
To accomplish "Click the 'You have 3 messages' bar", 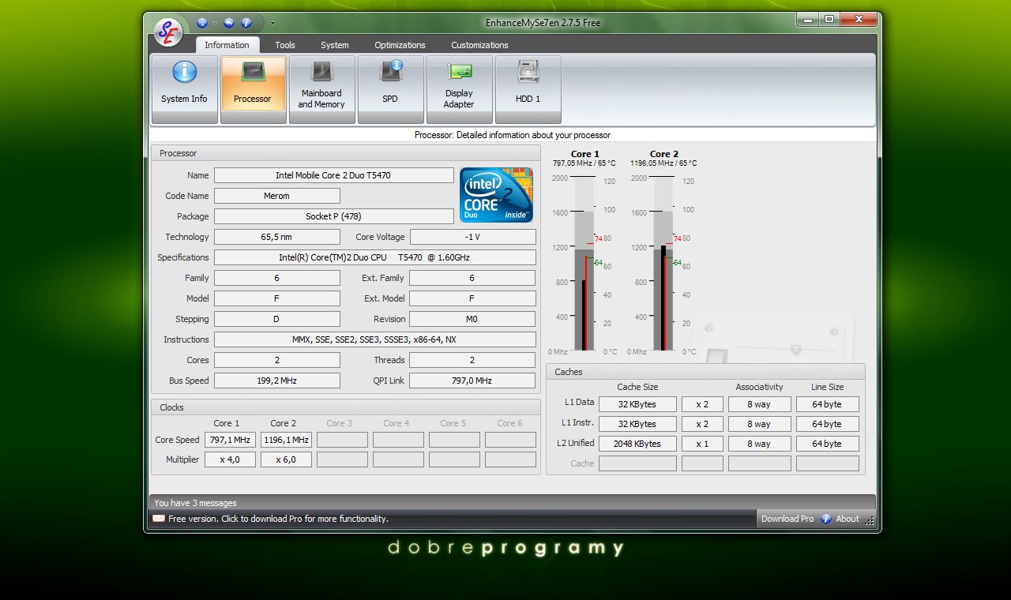I will coord(512,503).
